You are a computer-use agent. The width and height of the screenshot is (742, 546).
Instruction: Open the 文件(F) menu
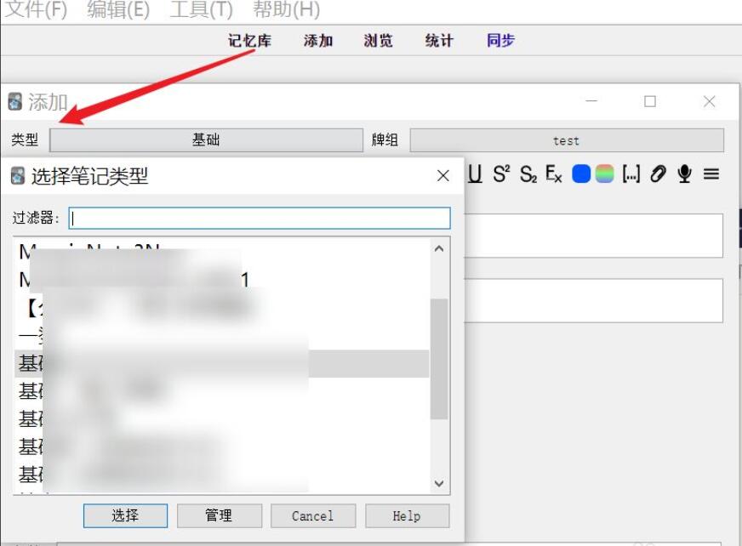(36, 9)
